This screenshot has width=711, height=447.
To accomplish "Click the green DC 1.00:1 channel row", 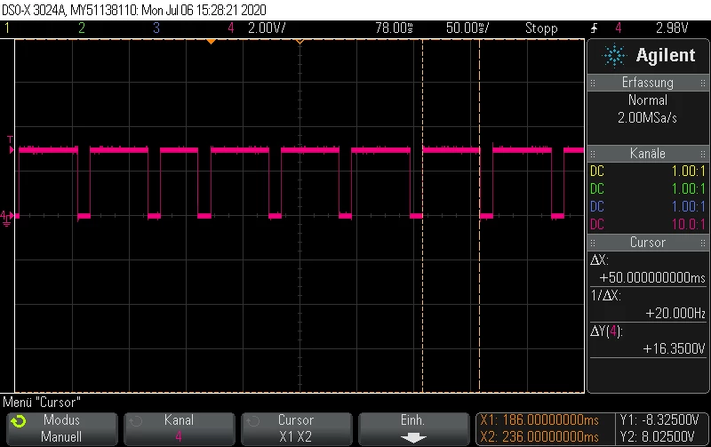I will [648, 188].
